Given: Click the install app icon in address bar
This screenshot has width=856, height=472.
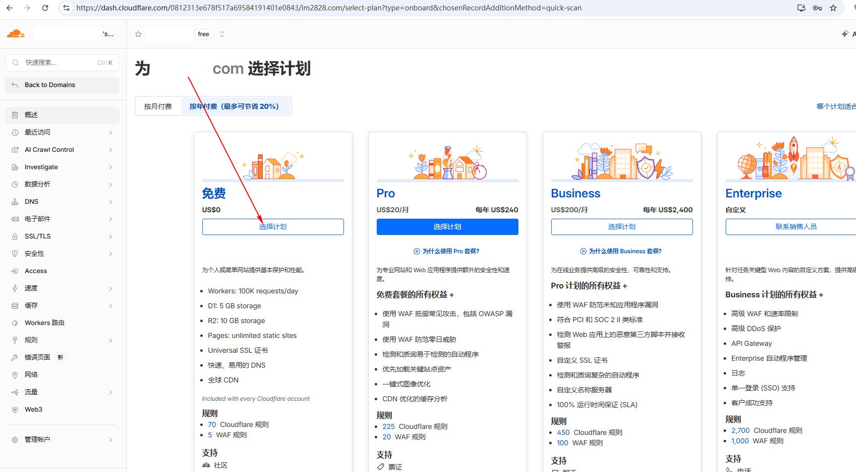Looking at the screenshot, I should click(x=801, y=8).
